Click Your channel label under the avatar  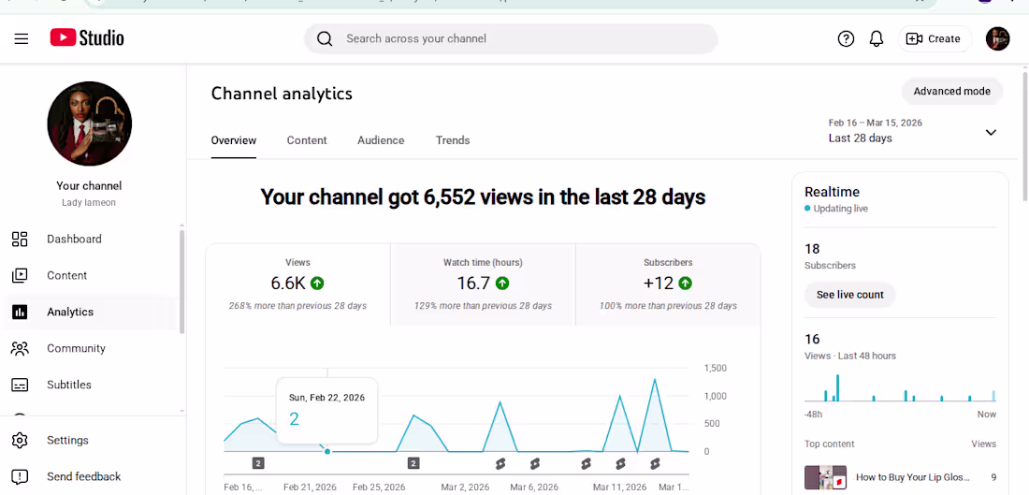coord(89,186)
